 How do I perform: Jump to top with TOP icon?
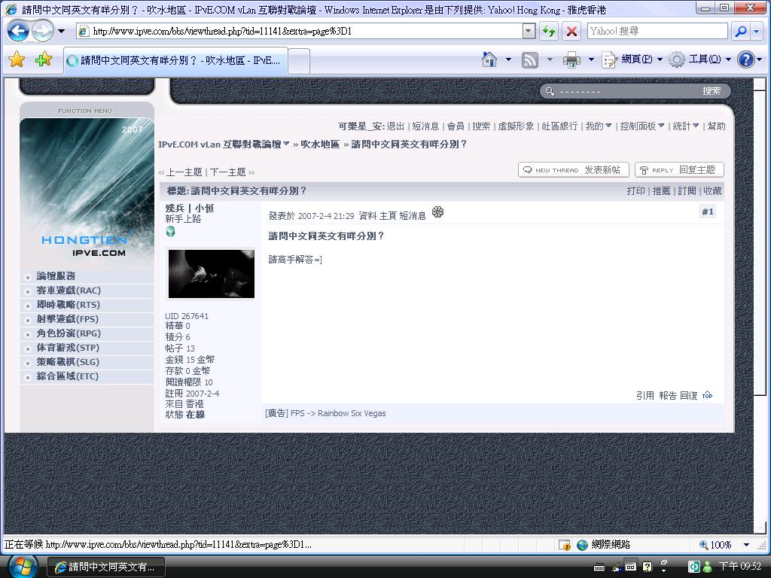click(708, 395)
